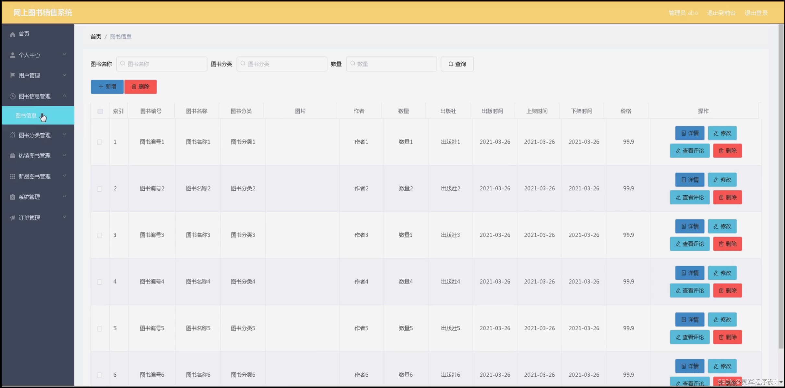The width and height of the screenshot is (785, 388).
Task: Open 退出登录 in the top bar
Action: [756, 13]
